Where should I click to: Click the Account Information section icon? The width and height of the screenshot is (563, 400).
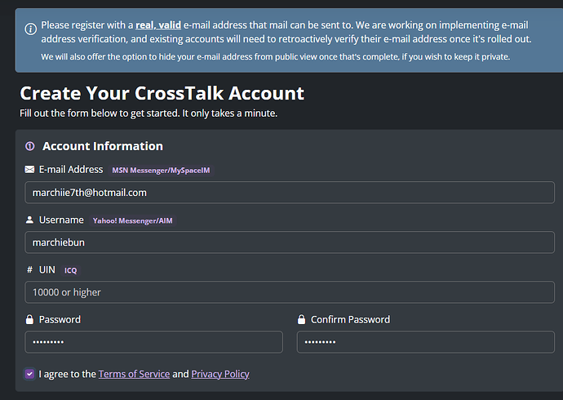30,146
